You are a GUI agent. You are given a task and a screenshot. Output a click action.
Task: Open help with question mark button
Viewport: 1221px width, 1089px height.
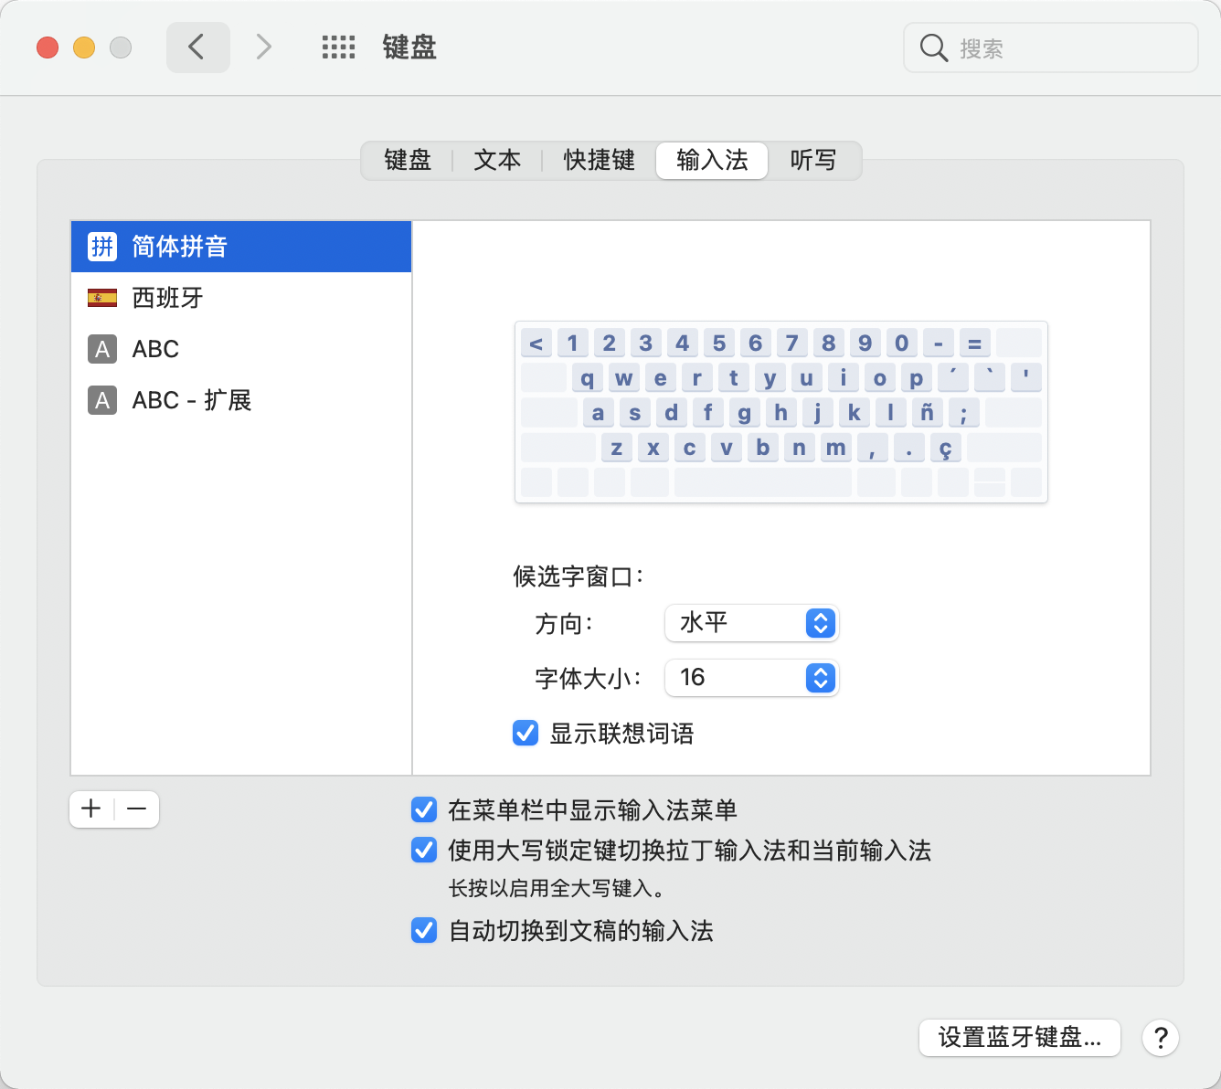click(1160, 1038)
